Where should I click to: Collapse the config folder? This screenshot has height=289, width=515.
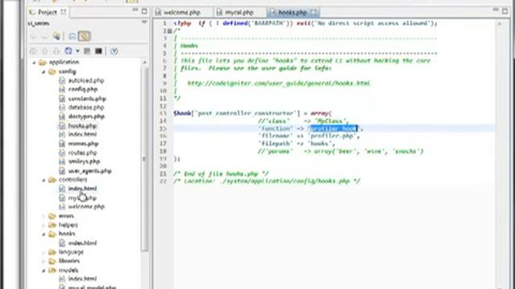pyautogui.click(x=43, y=71)
